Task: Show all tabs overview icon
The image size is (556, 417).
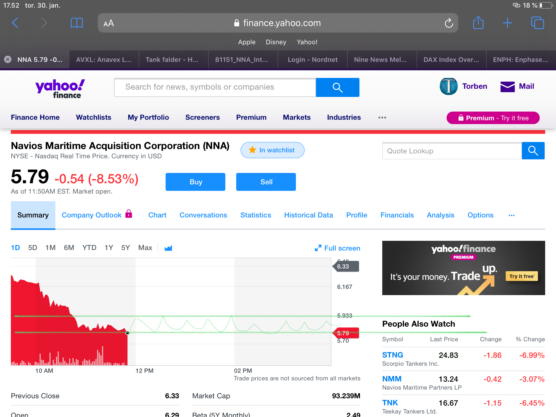Action: click(538, 23)
